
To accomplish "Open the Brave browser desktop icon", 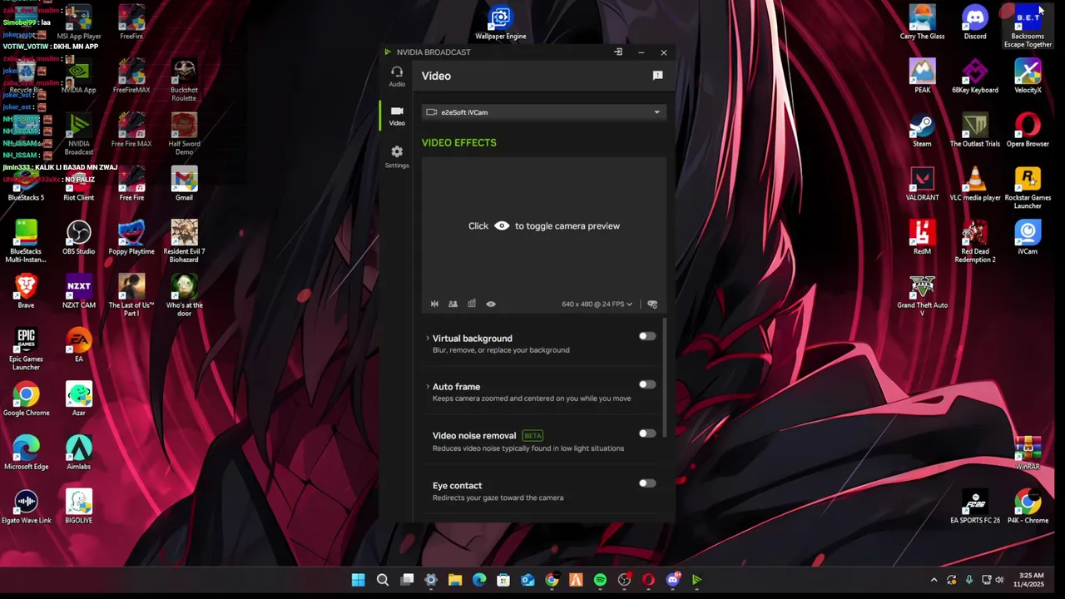I will point(26,292).
